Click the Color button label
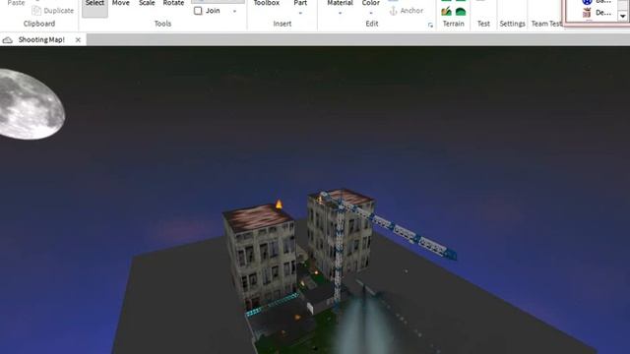Screen dimensions: 630x354 point(370,3)
